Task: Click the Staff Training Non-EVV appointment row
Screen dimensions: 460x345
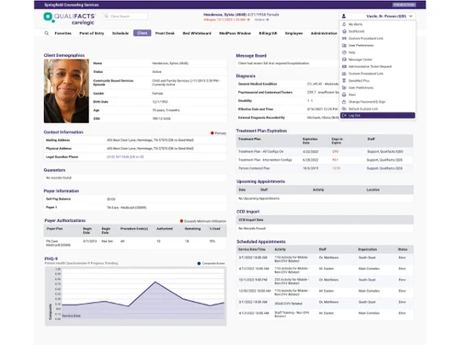Action: point(325,314)
